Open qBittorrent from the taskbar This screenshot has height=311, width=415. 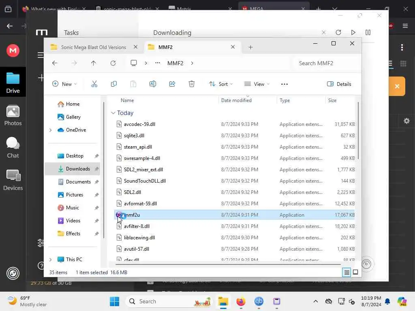click(x=259, y=301)
